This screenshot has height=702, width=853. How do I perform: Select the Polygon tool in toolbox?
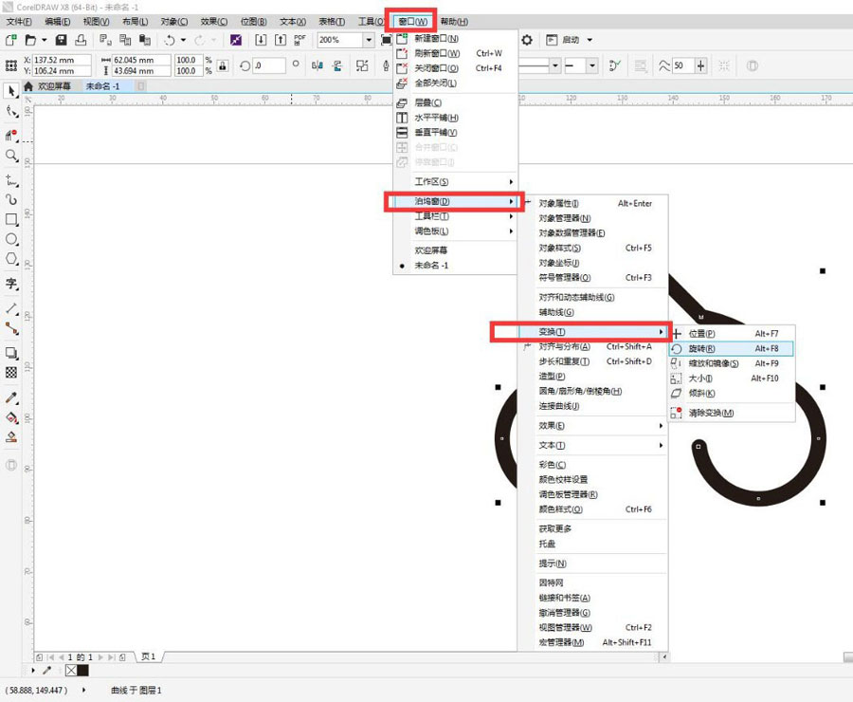[11, 259]
